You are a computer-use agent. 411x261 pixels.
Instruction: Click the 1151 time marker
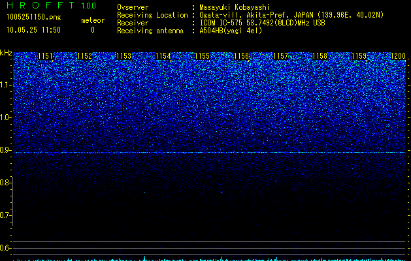pos(45,56)
